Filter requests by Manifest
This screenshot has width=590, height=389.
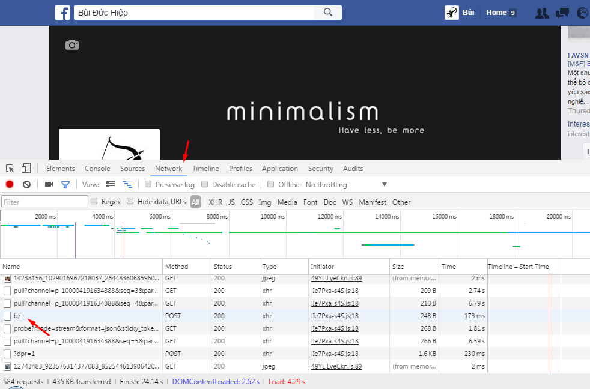373,202
